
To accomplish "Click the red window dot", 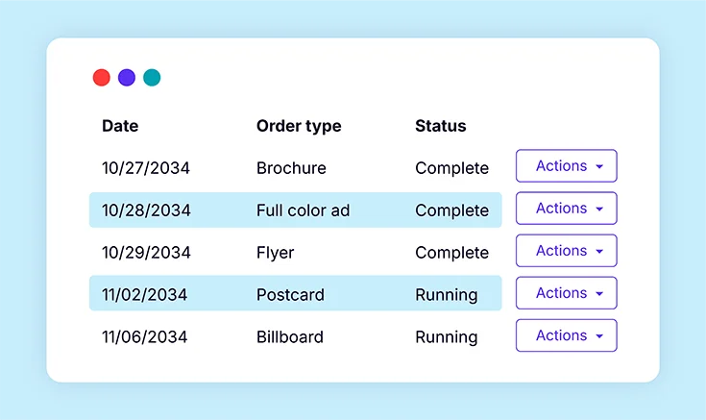I will (101, 78).
